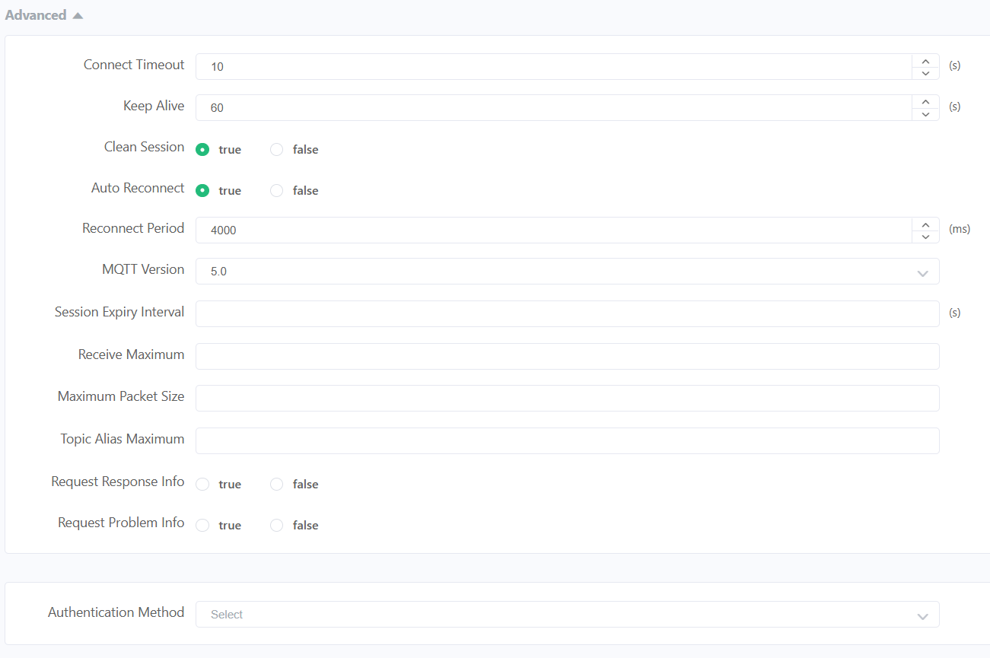Collapse the Advanced section
The image size is (990, 658).
(43, 15)
